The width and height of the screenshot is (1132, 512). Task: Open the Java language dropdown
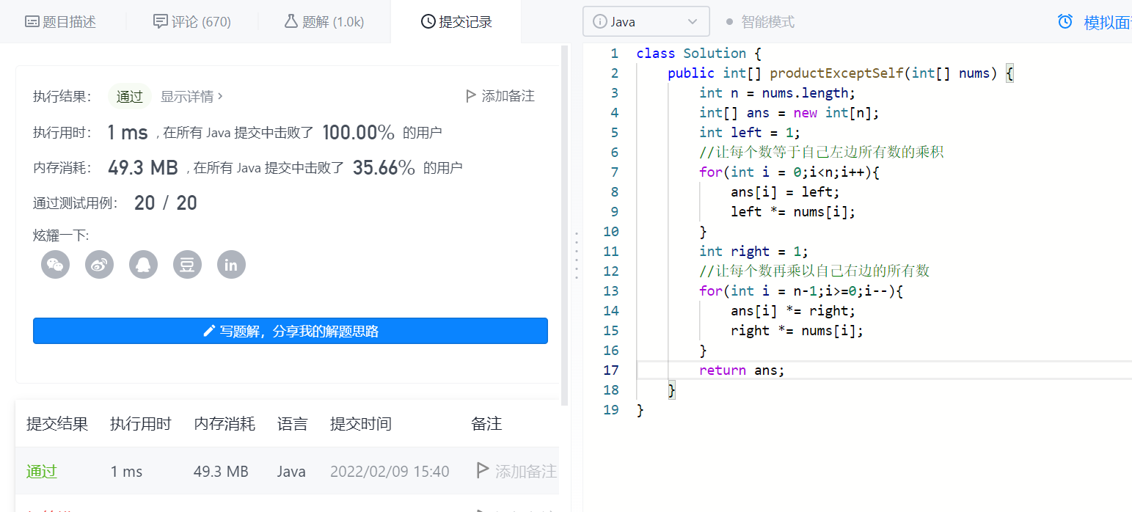point(646,21)
